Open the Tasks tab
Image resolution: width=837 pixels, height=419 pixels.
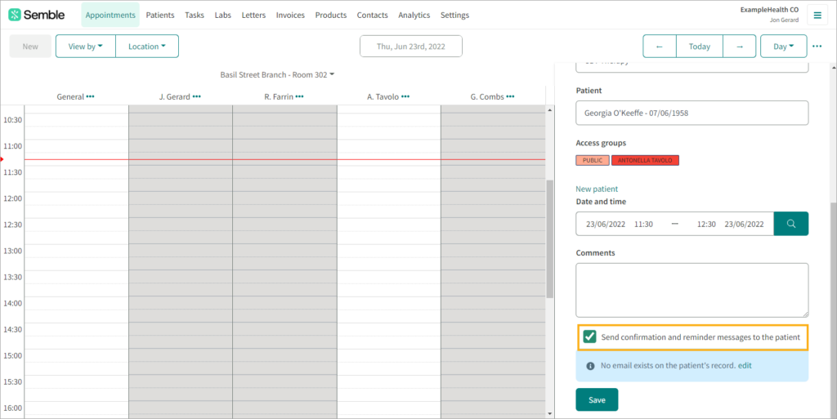pos(195,15)
